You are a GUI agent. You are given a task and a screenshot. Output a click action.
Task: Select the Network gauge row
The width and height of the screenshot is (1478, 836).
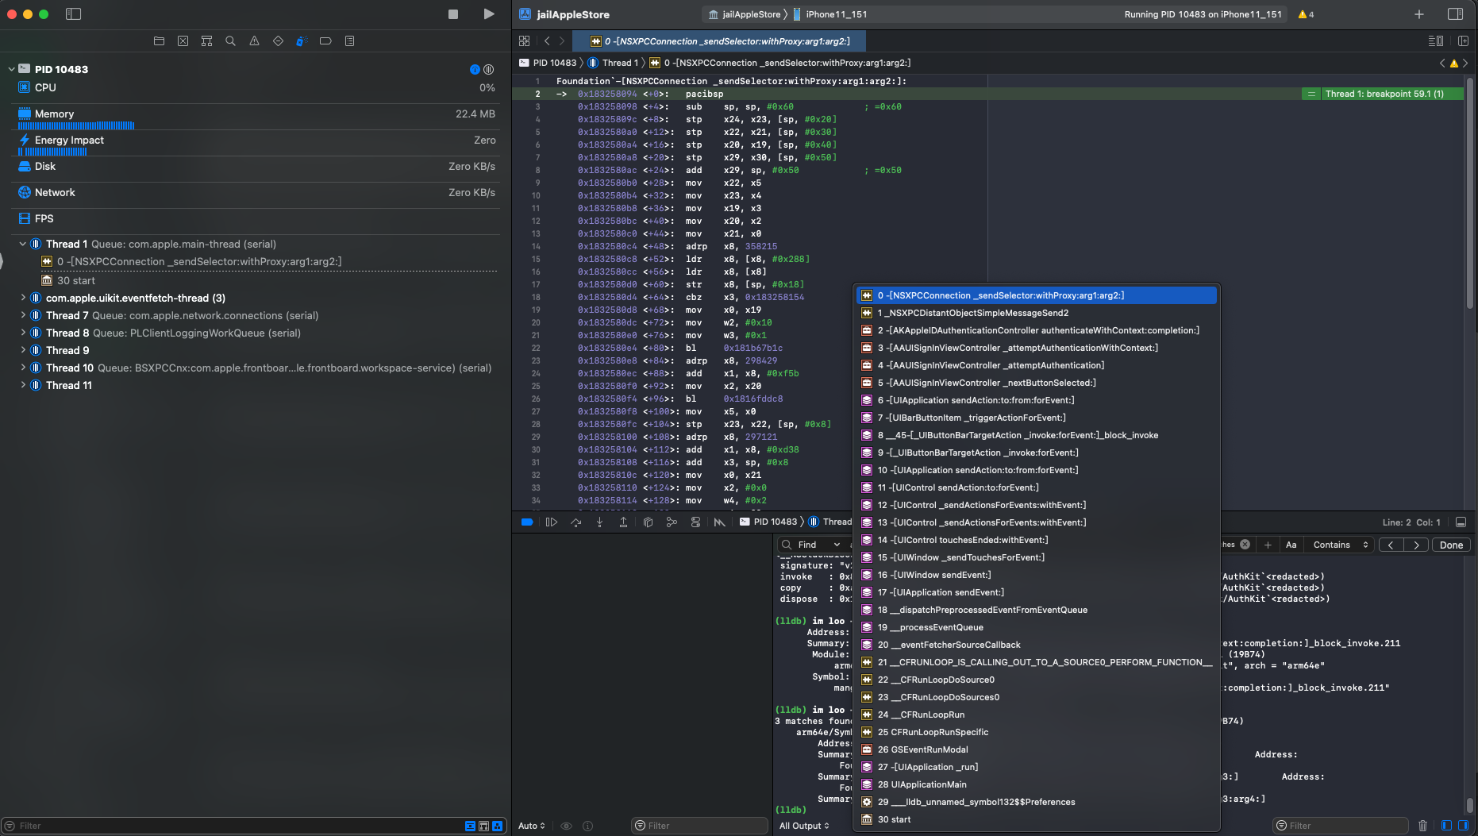[256, 192]
